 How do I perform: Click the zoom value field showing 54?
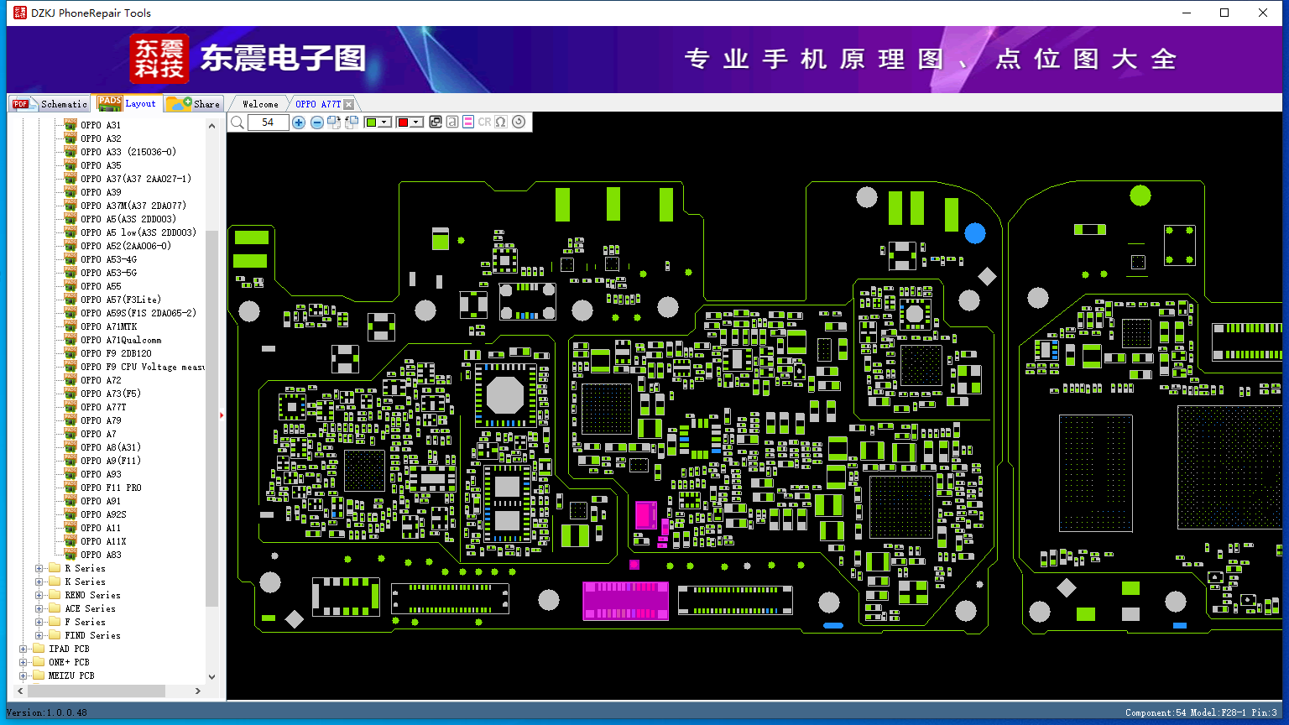(x=268, y=123)
